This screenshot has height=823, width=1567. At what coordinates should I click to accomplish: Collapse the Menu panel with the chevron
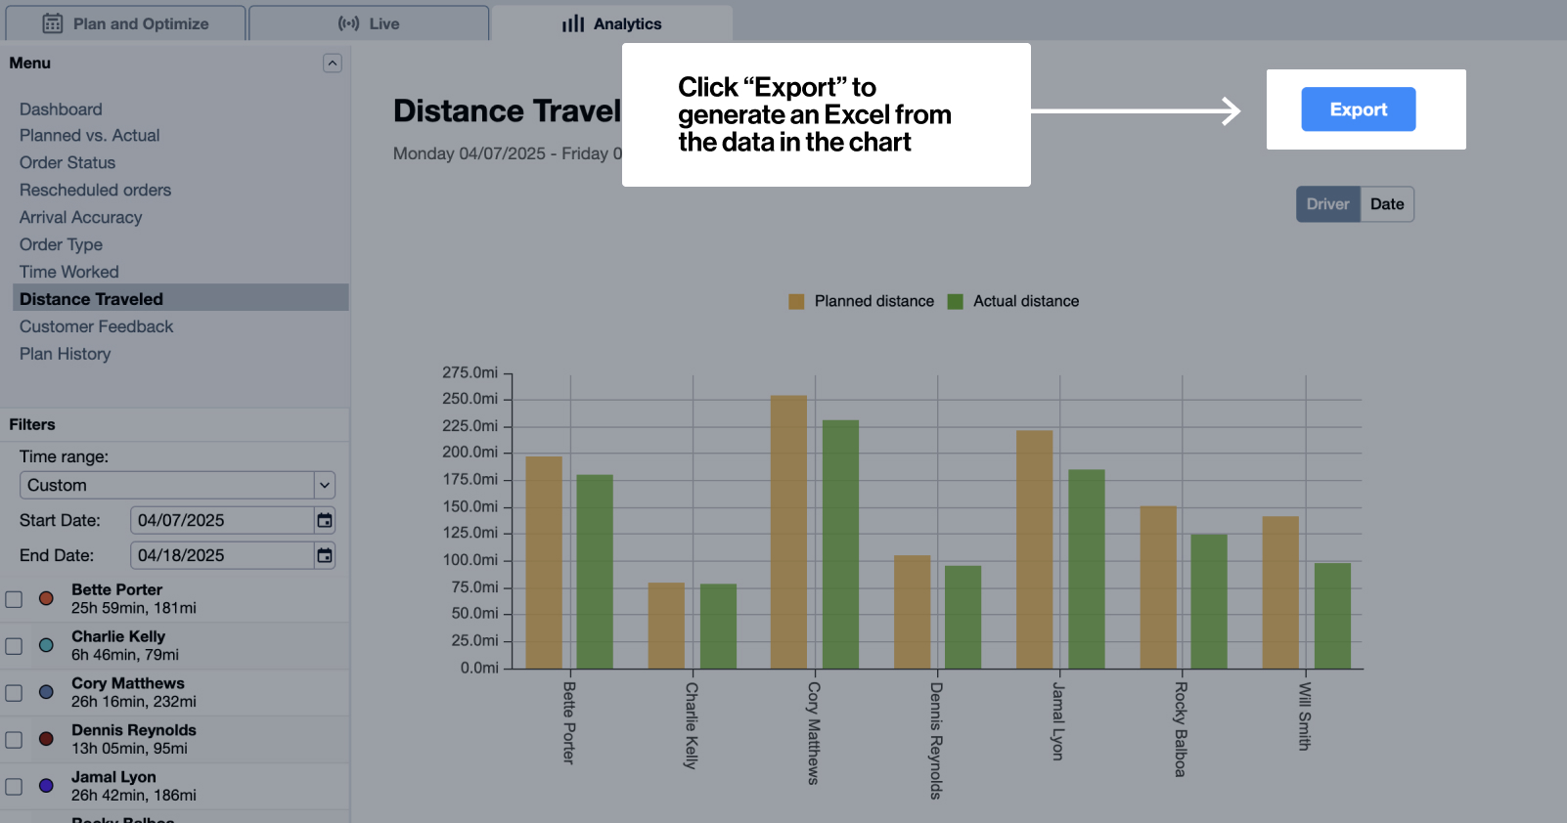pyautogui.click(x=333, y=63)
